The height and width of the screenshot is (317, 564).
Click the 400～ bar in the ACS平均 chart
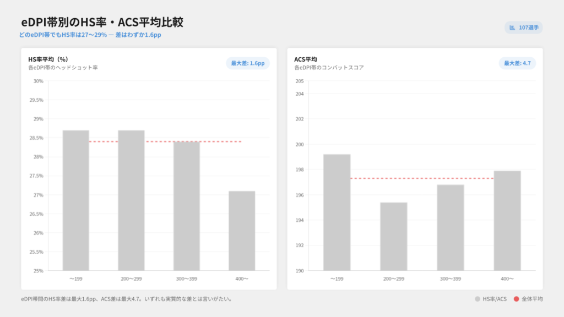pos(507,221)
